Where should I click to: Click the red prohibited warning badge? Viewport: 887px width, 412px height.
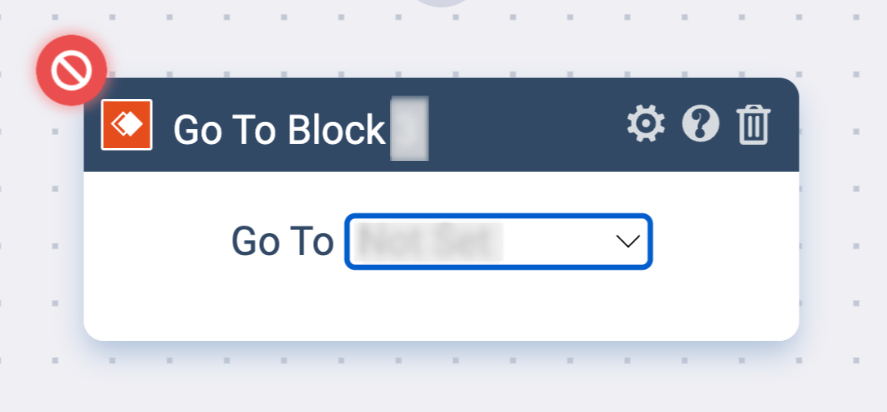(x=71, y=70)
